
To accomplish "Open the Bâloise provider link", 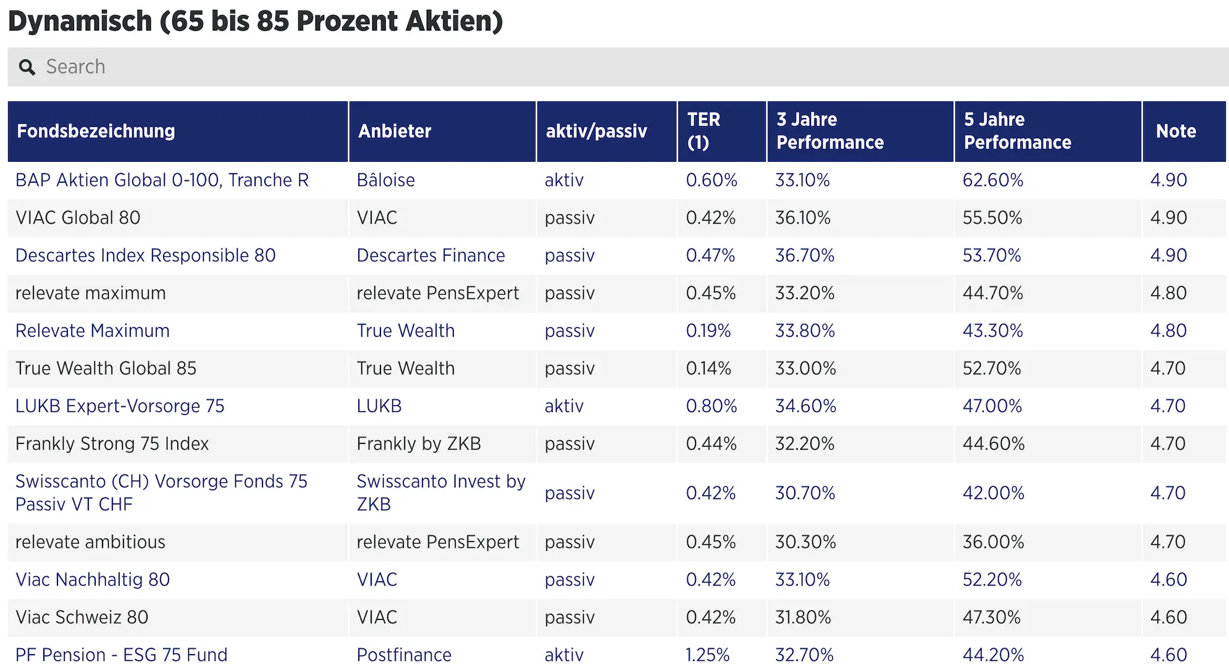I will click(x=385, y=180).
